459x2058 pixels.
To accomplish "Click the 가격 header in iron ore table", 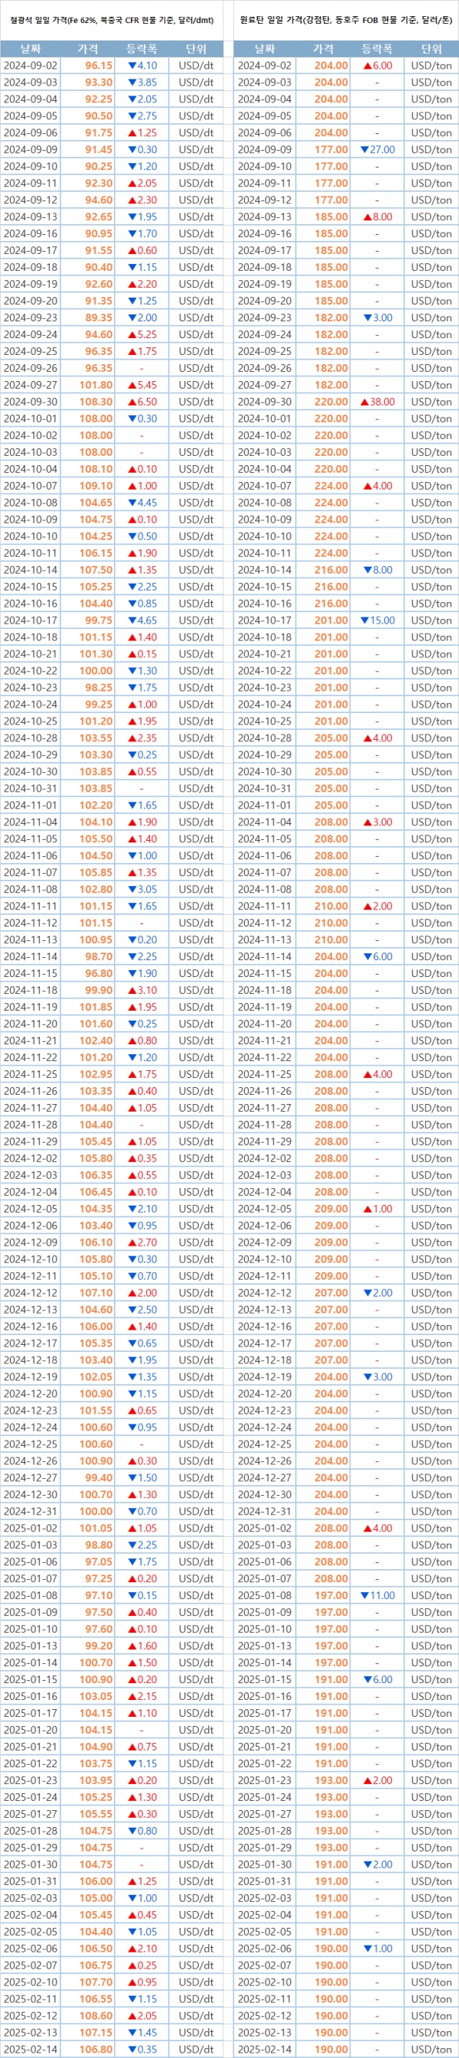I will [88, 49].
